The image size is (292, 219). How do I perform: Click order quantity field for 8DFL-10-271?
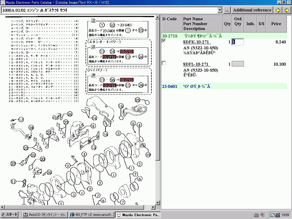(238, 64)
